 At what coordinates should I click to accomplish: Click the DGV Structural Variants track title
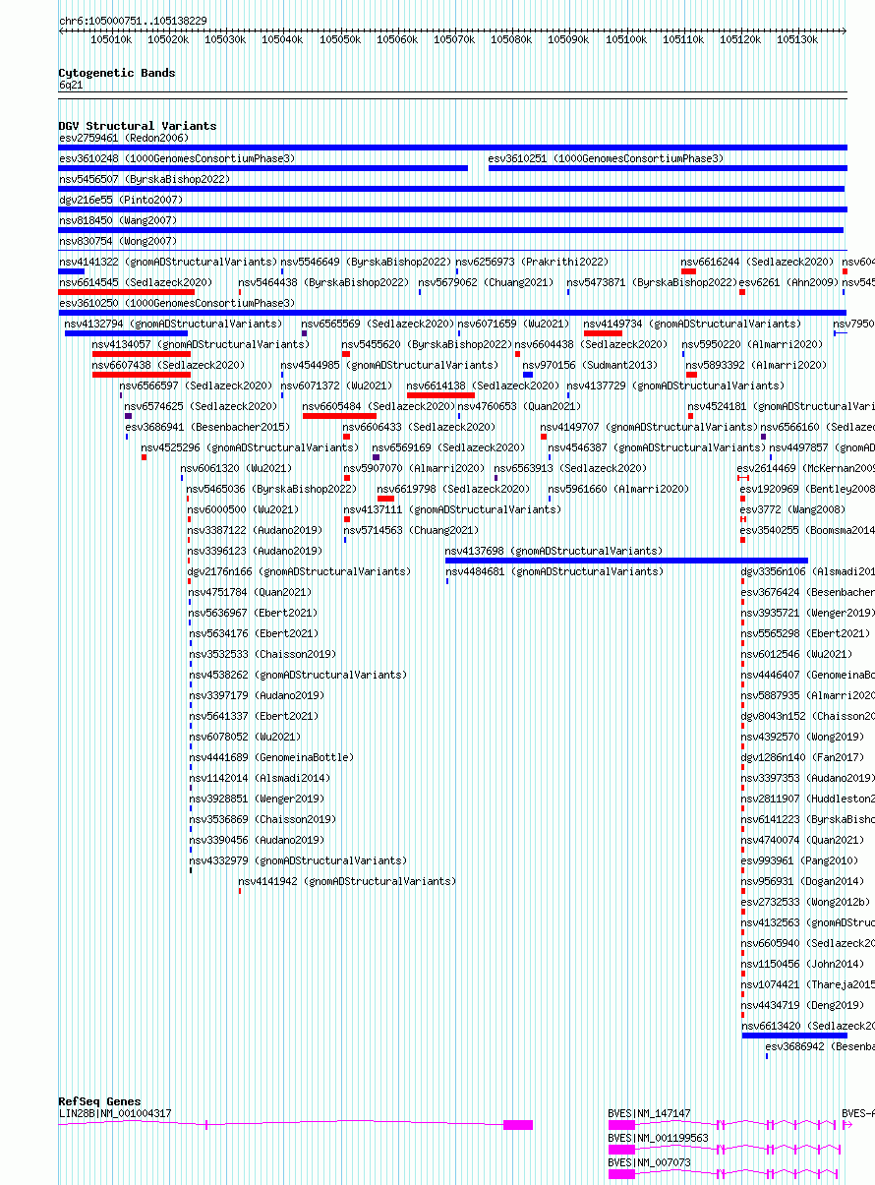[138, 126]
